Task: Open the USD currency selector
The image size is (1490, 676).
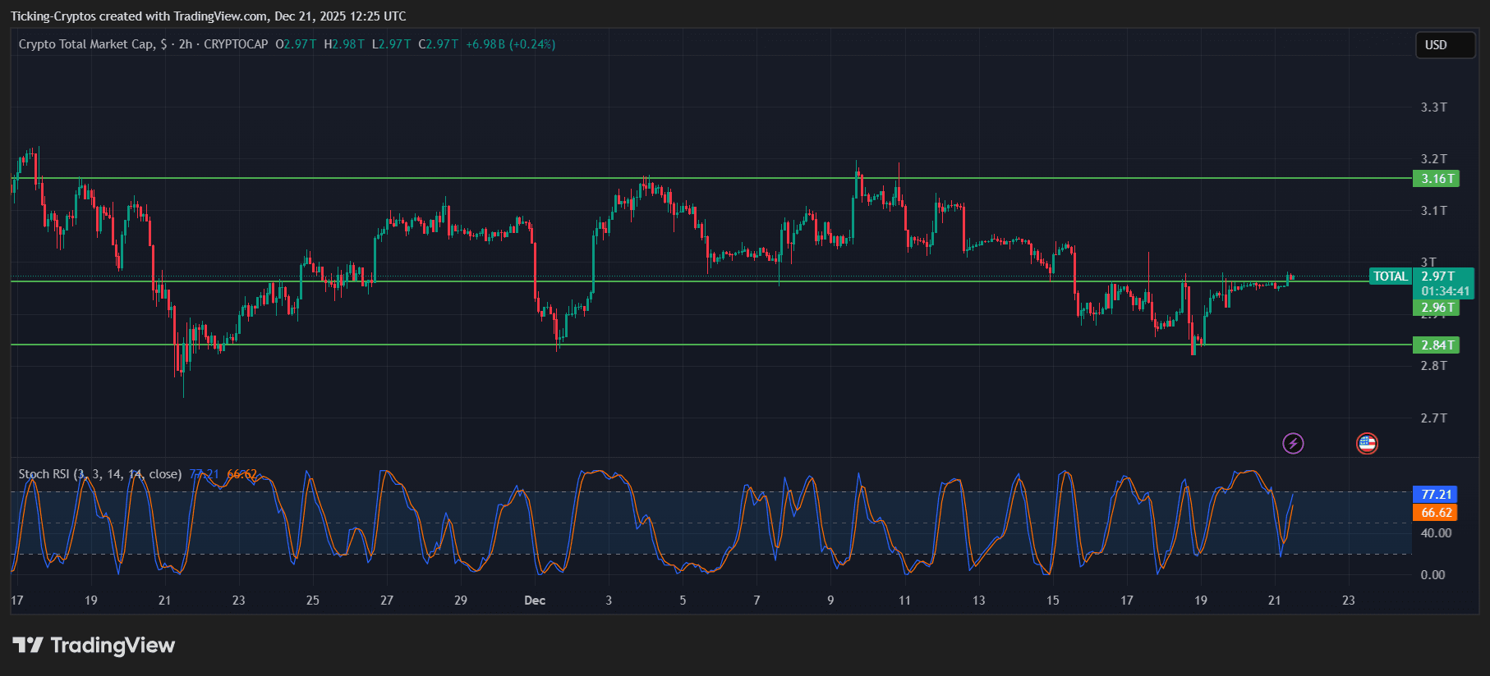Action: [1444, 45]
